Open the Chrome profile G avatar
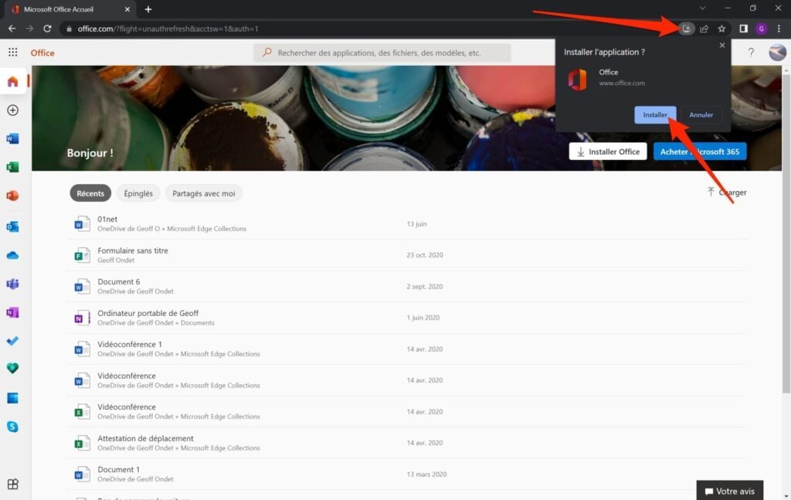This screenshot has height=500, width=791. [x=761, y=29]
